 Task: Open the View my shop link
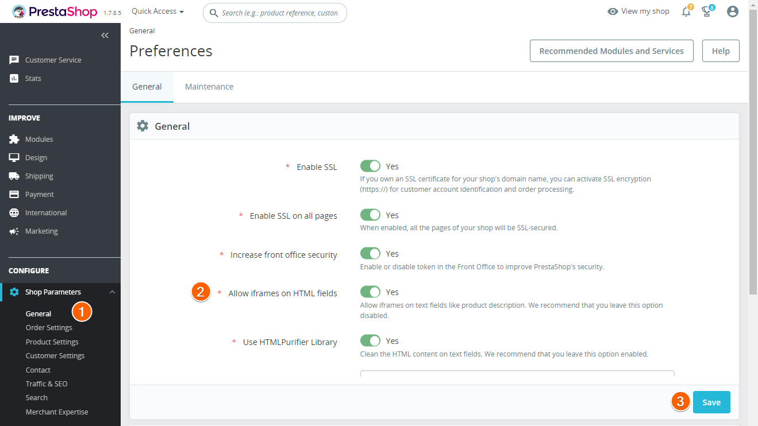[638, 11]
